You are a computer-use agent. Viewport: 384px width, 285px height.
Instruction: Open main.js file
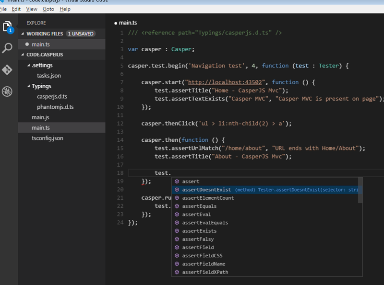coord(62,117)
